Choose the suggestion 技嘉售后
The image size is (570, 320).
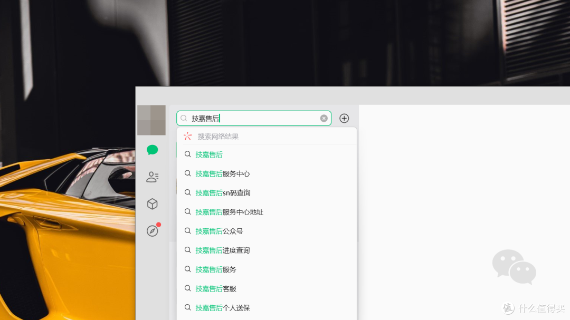[267, 154]
